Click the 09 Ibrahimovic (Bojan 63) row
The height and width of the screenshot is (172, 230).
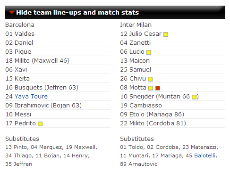pyautogui.click(x=58, y=106)
